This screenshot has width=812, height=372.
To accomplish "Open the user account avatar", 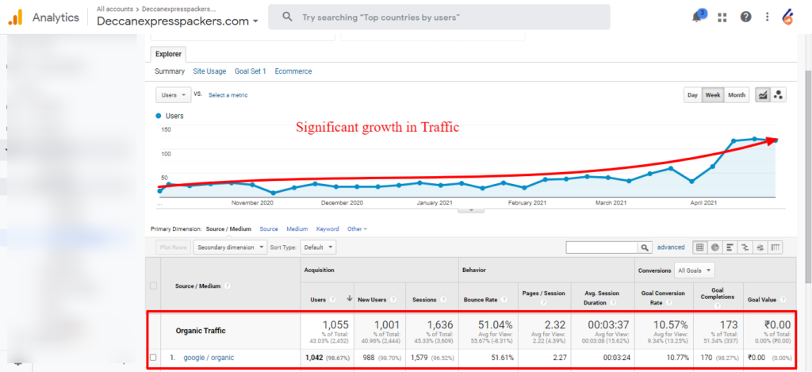I will point(787,17).
